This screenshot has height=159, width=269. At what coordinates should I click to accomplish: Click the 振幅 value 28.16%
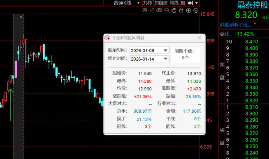(x=193, y=97)
